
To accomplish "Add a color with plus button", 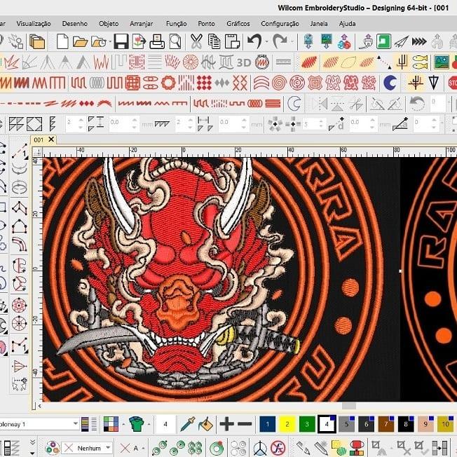I will (227, 424).
